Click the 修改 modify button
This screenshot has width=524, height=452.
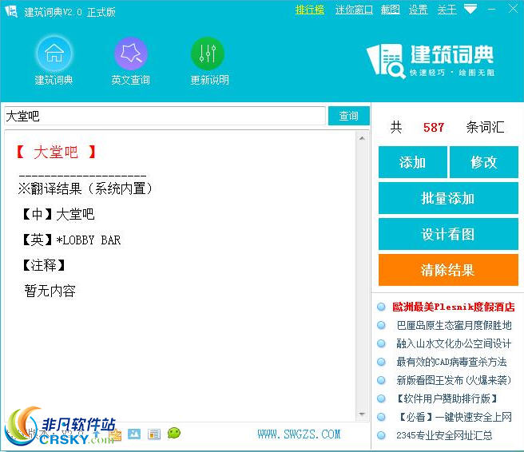point(484,162)
